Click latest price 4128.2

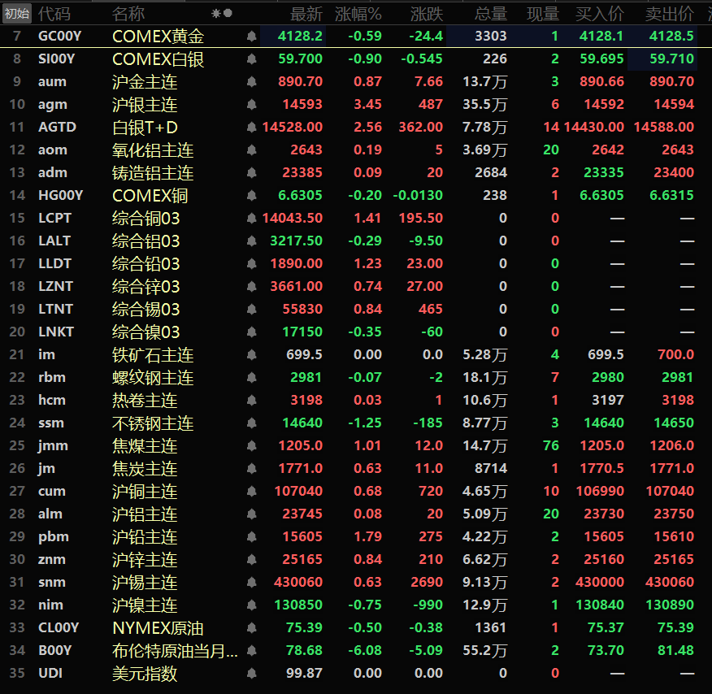(300, 36)
